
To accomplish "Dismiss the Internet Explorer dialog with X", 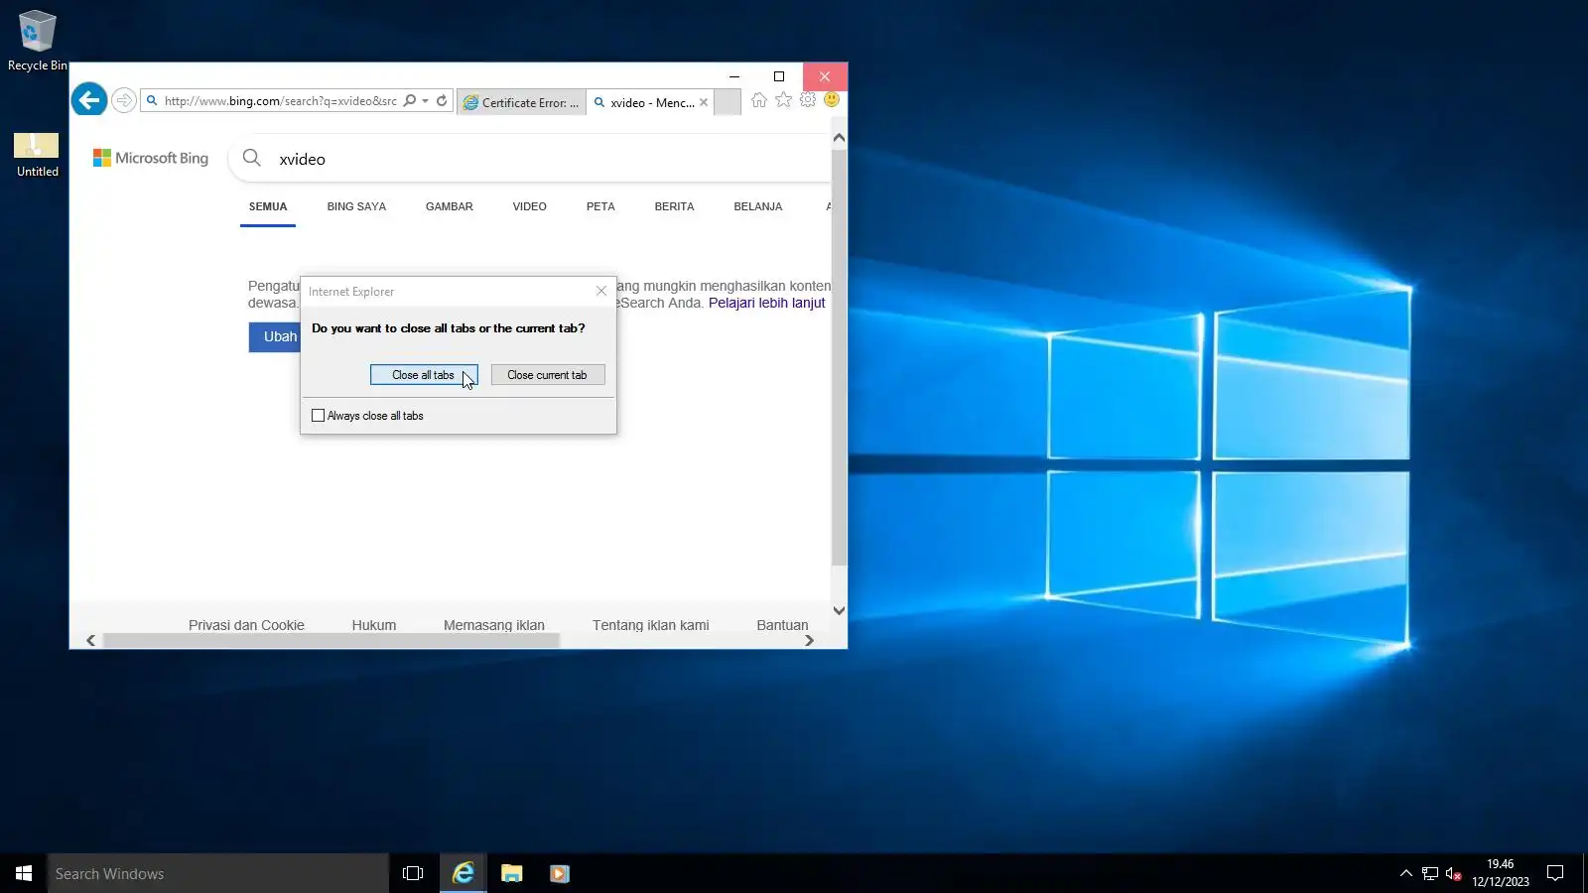I will click(x=601, y=291).
